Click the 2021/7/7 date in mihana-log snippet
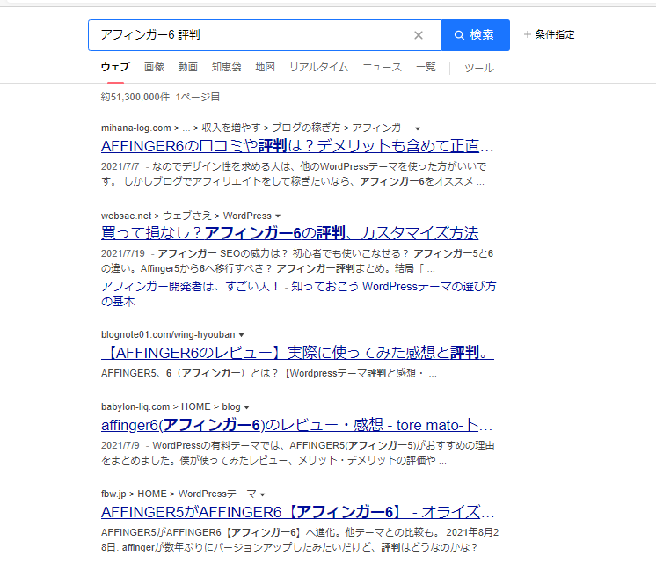 pos(120,166)
